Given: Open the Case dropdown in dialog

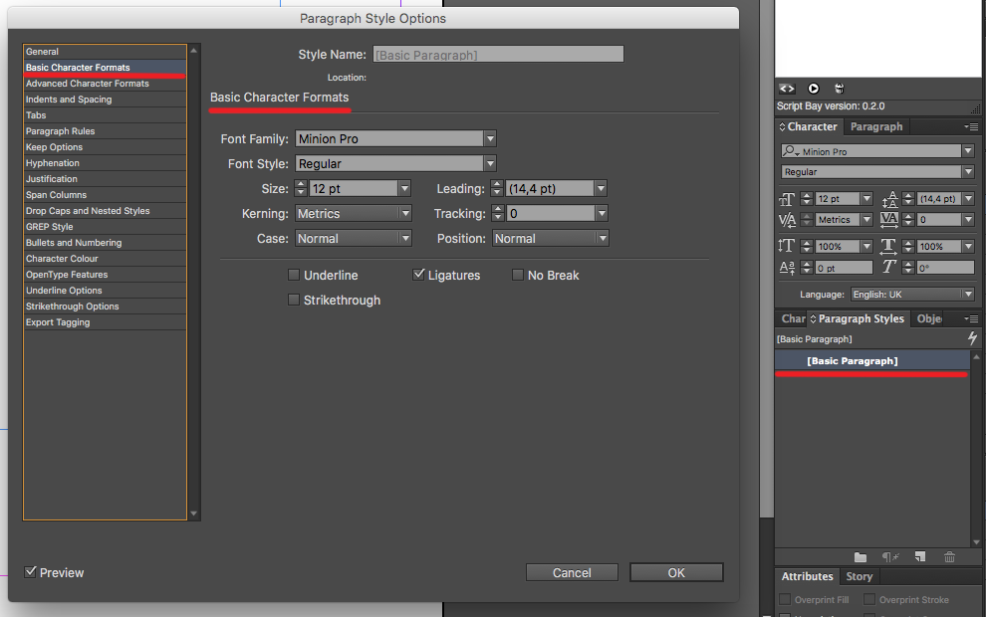Looking at the screenshot, I should click(354, 239).
